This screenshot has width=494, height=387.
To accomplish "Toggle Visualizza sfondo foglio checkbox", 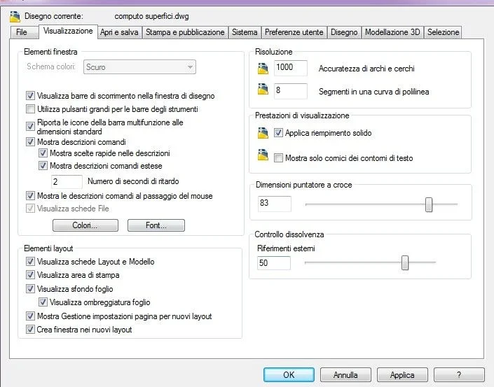I will coord(30,288).
